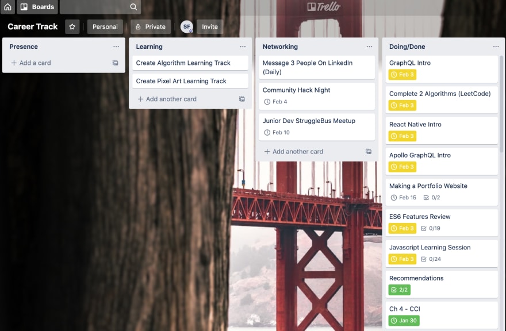Star the Career Track board
The image size is (506, 331).
(72, 27)
